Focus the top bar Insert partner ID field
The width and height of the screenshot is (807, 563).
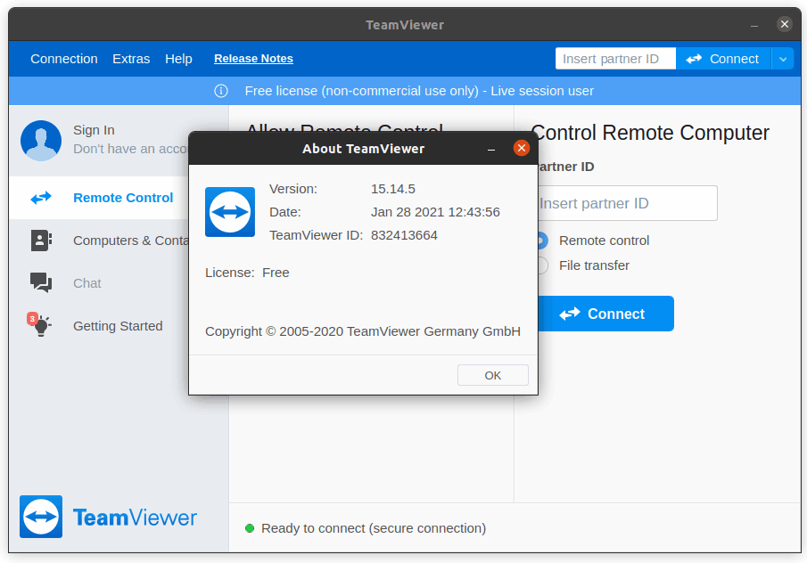click(615, 59)
